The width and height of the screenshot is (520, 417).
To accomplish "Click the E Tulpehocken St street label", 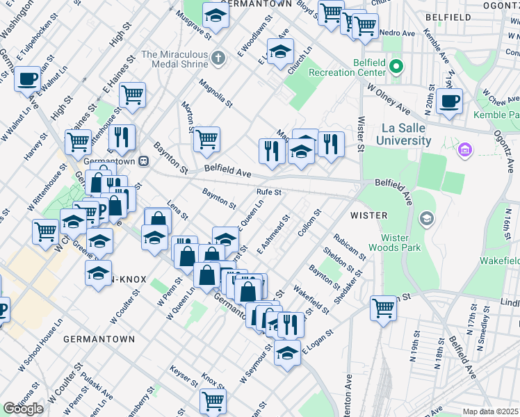I will (x=37, y=37).
